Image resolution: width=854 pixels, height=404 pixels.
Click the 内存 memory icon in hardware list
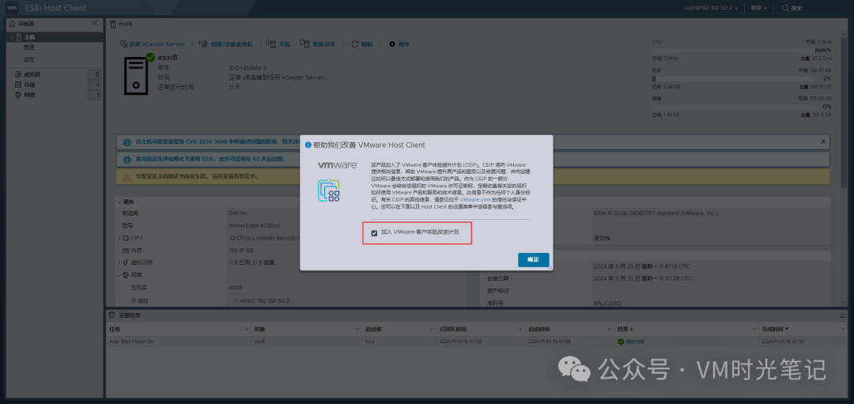(126, 251)
